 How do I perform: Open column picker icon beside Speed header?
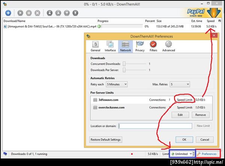point(219,21)
